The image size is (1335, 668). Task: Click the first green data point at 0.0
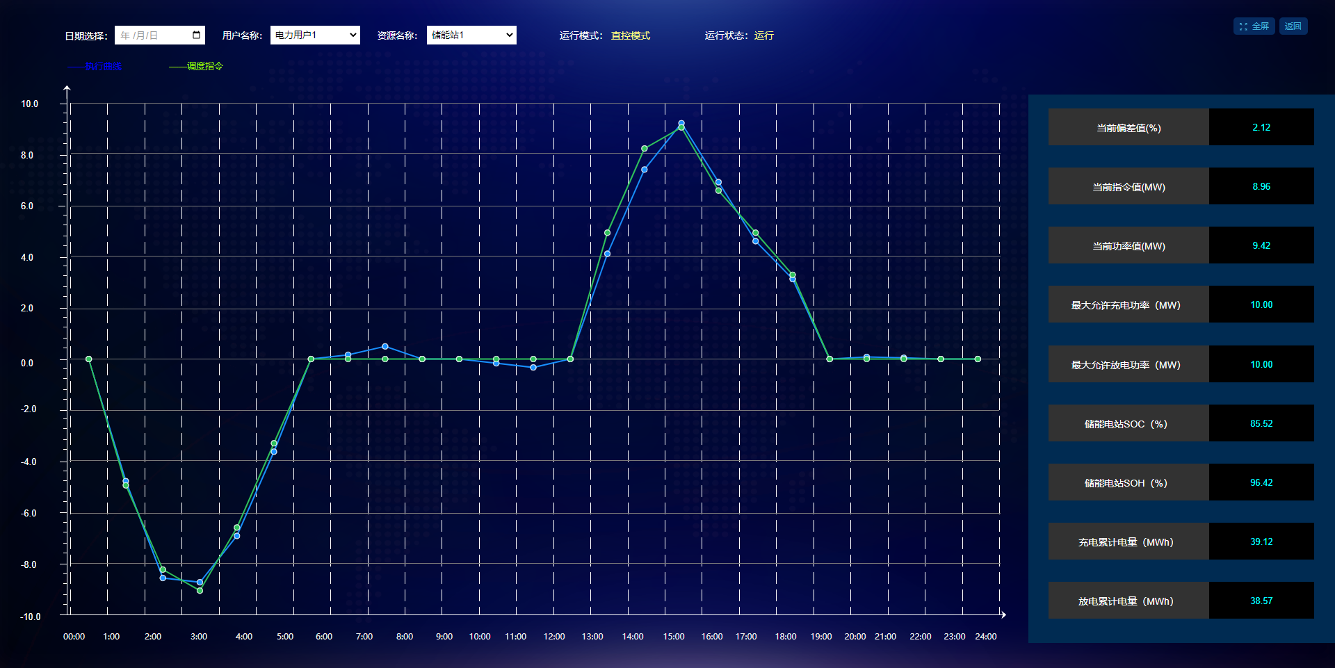[89, 359]
